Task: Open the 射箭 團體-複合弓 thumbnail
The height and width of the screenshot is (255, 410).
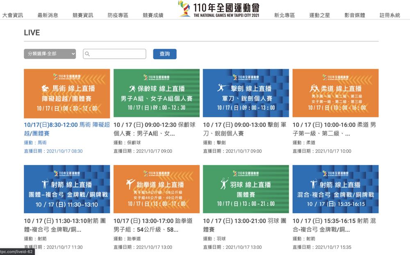Action: 67,189
